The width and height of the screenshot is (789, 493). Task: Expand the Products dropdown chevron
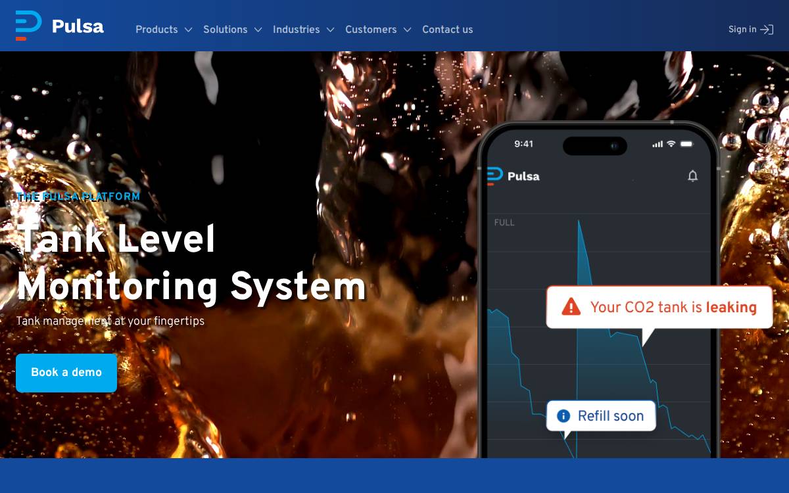coord(189,30)
